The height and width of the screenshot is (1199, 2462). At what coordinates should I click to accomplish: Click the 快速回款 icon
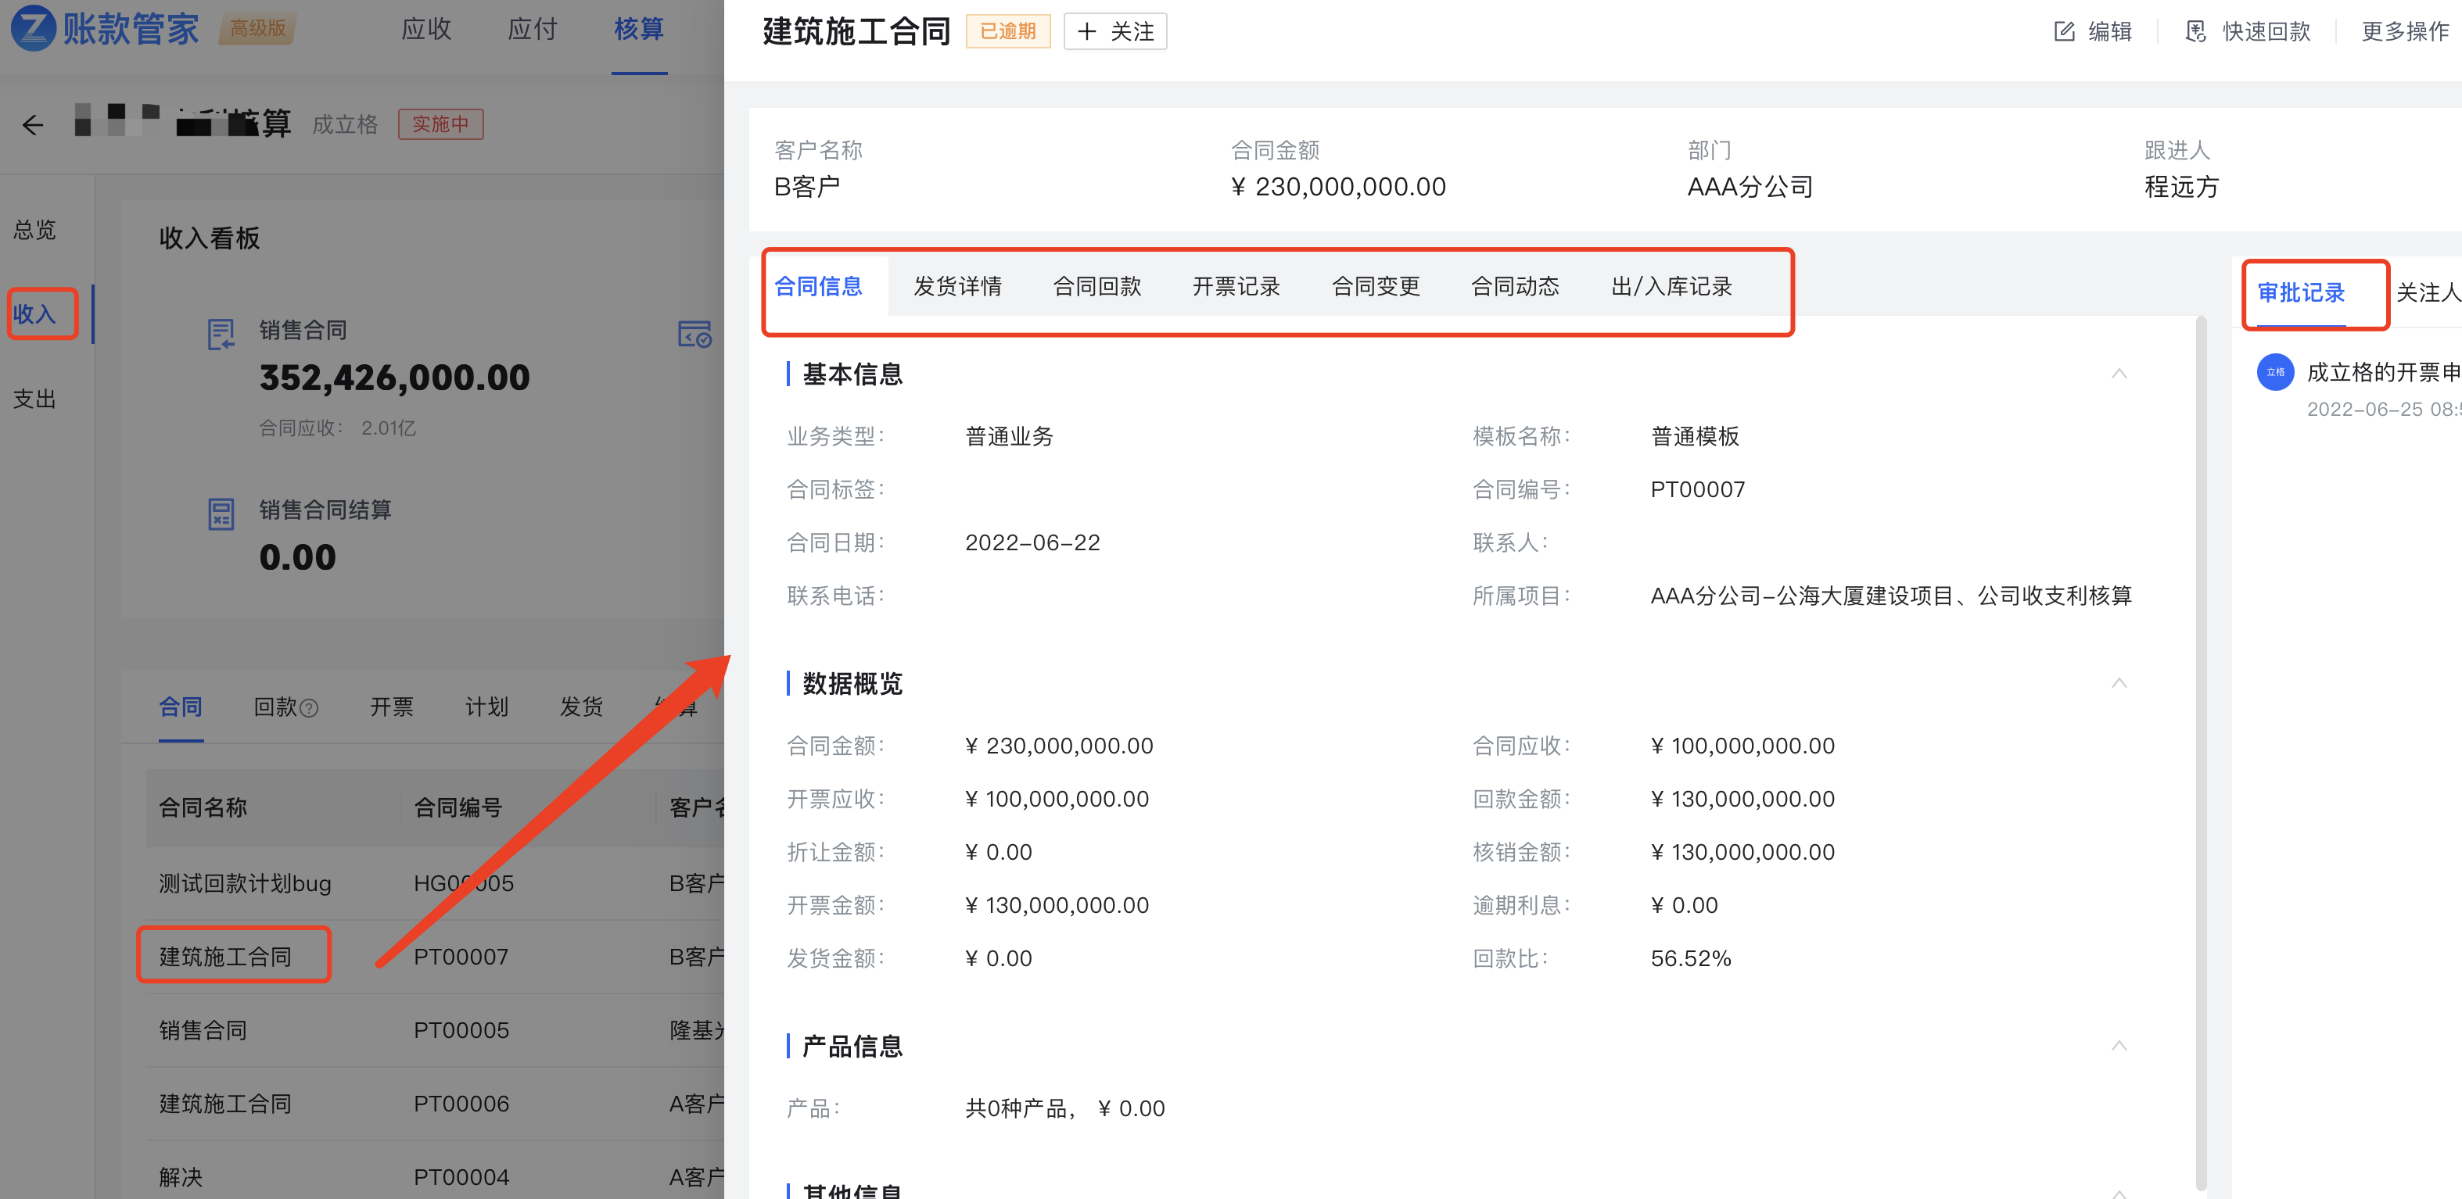(x=2196, y=31)
